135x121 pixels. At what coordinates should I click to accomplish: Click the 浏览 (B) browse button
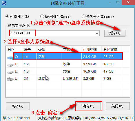click(x=115, y=33)
